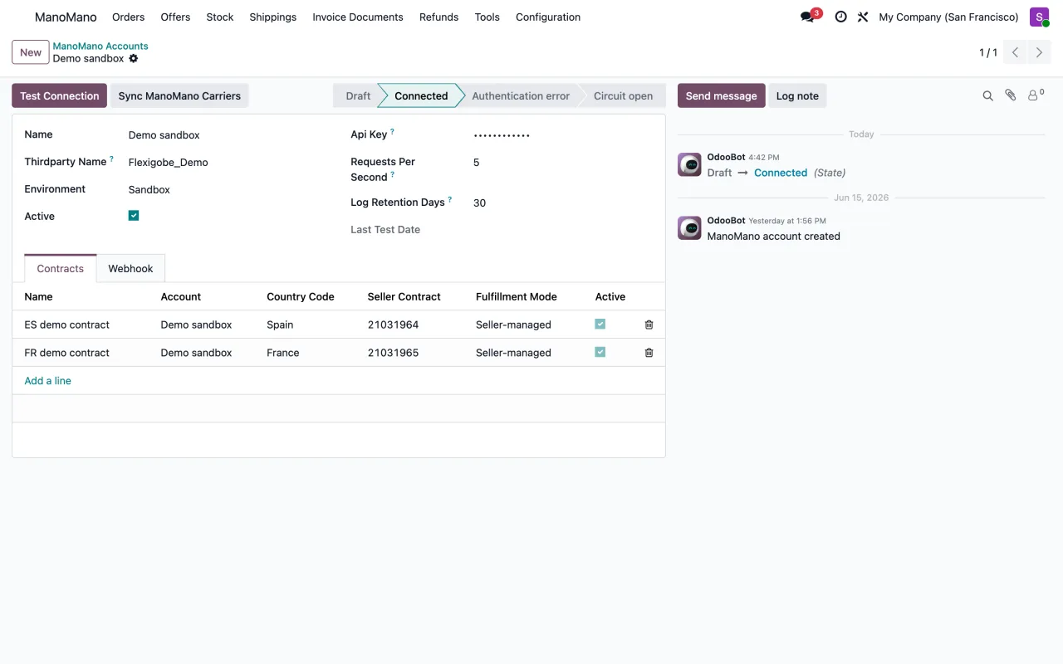Set status to Authentication error
The image size is (1063, 664).
(521, 95)
